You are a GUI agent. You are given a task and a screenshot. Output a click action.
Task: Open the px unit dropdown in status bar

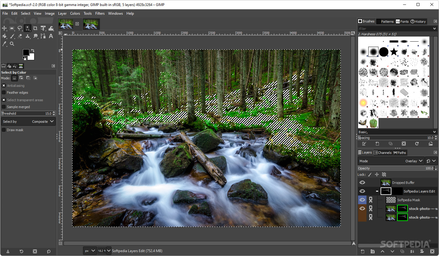[90, 251]
